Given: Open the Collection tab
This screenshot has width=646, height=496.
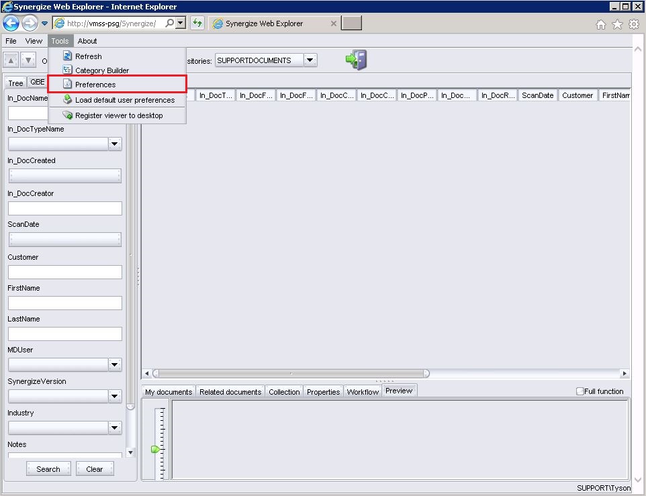Looking at the screenshot, I should (x=284, y=391).
